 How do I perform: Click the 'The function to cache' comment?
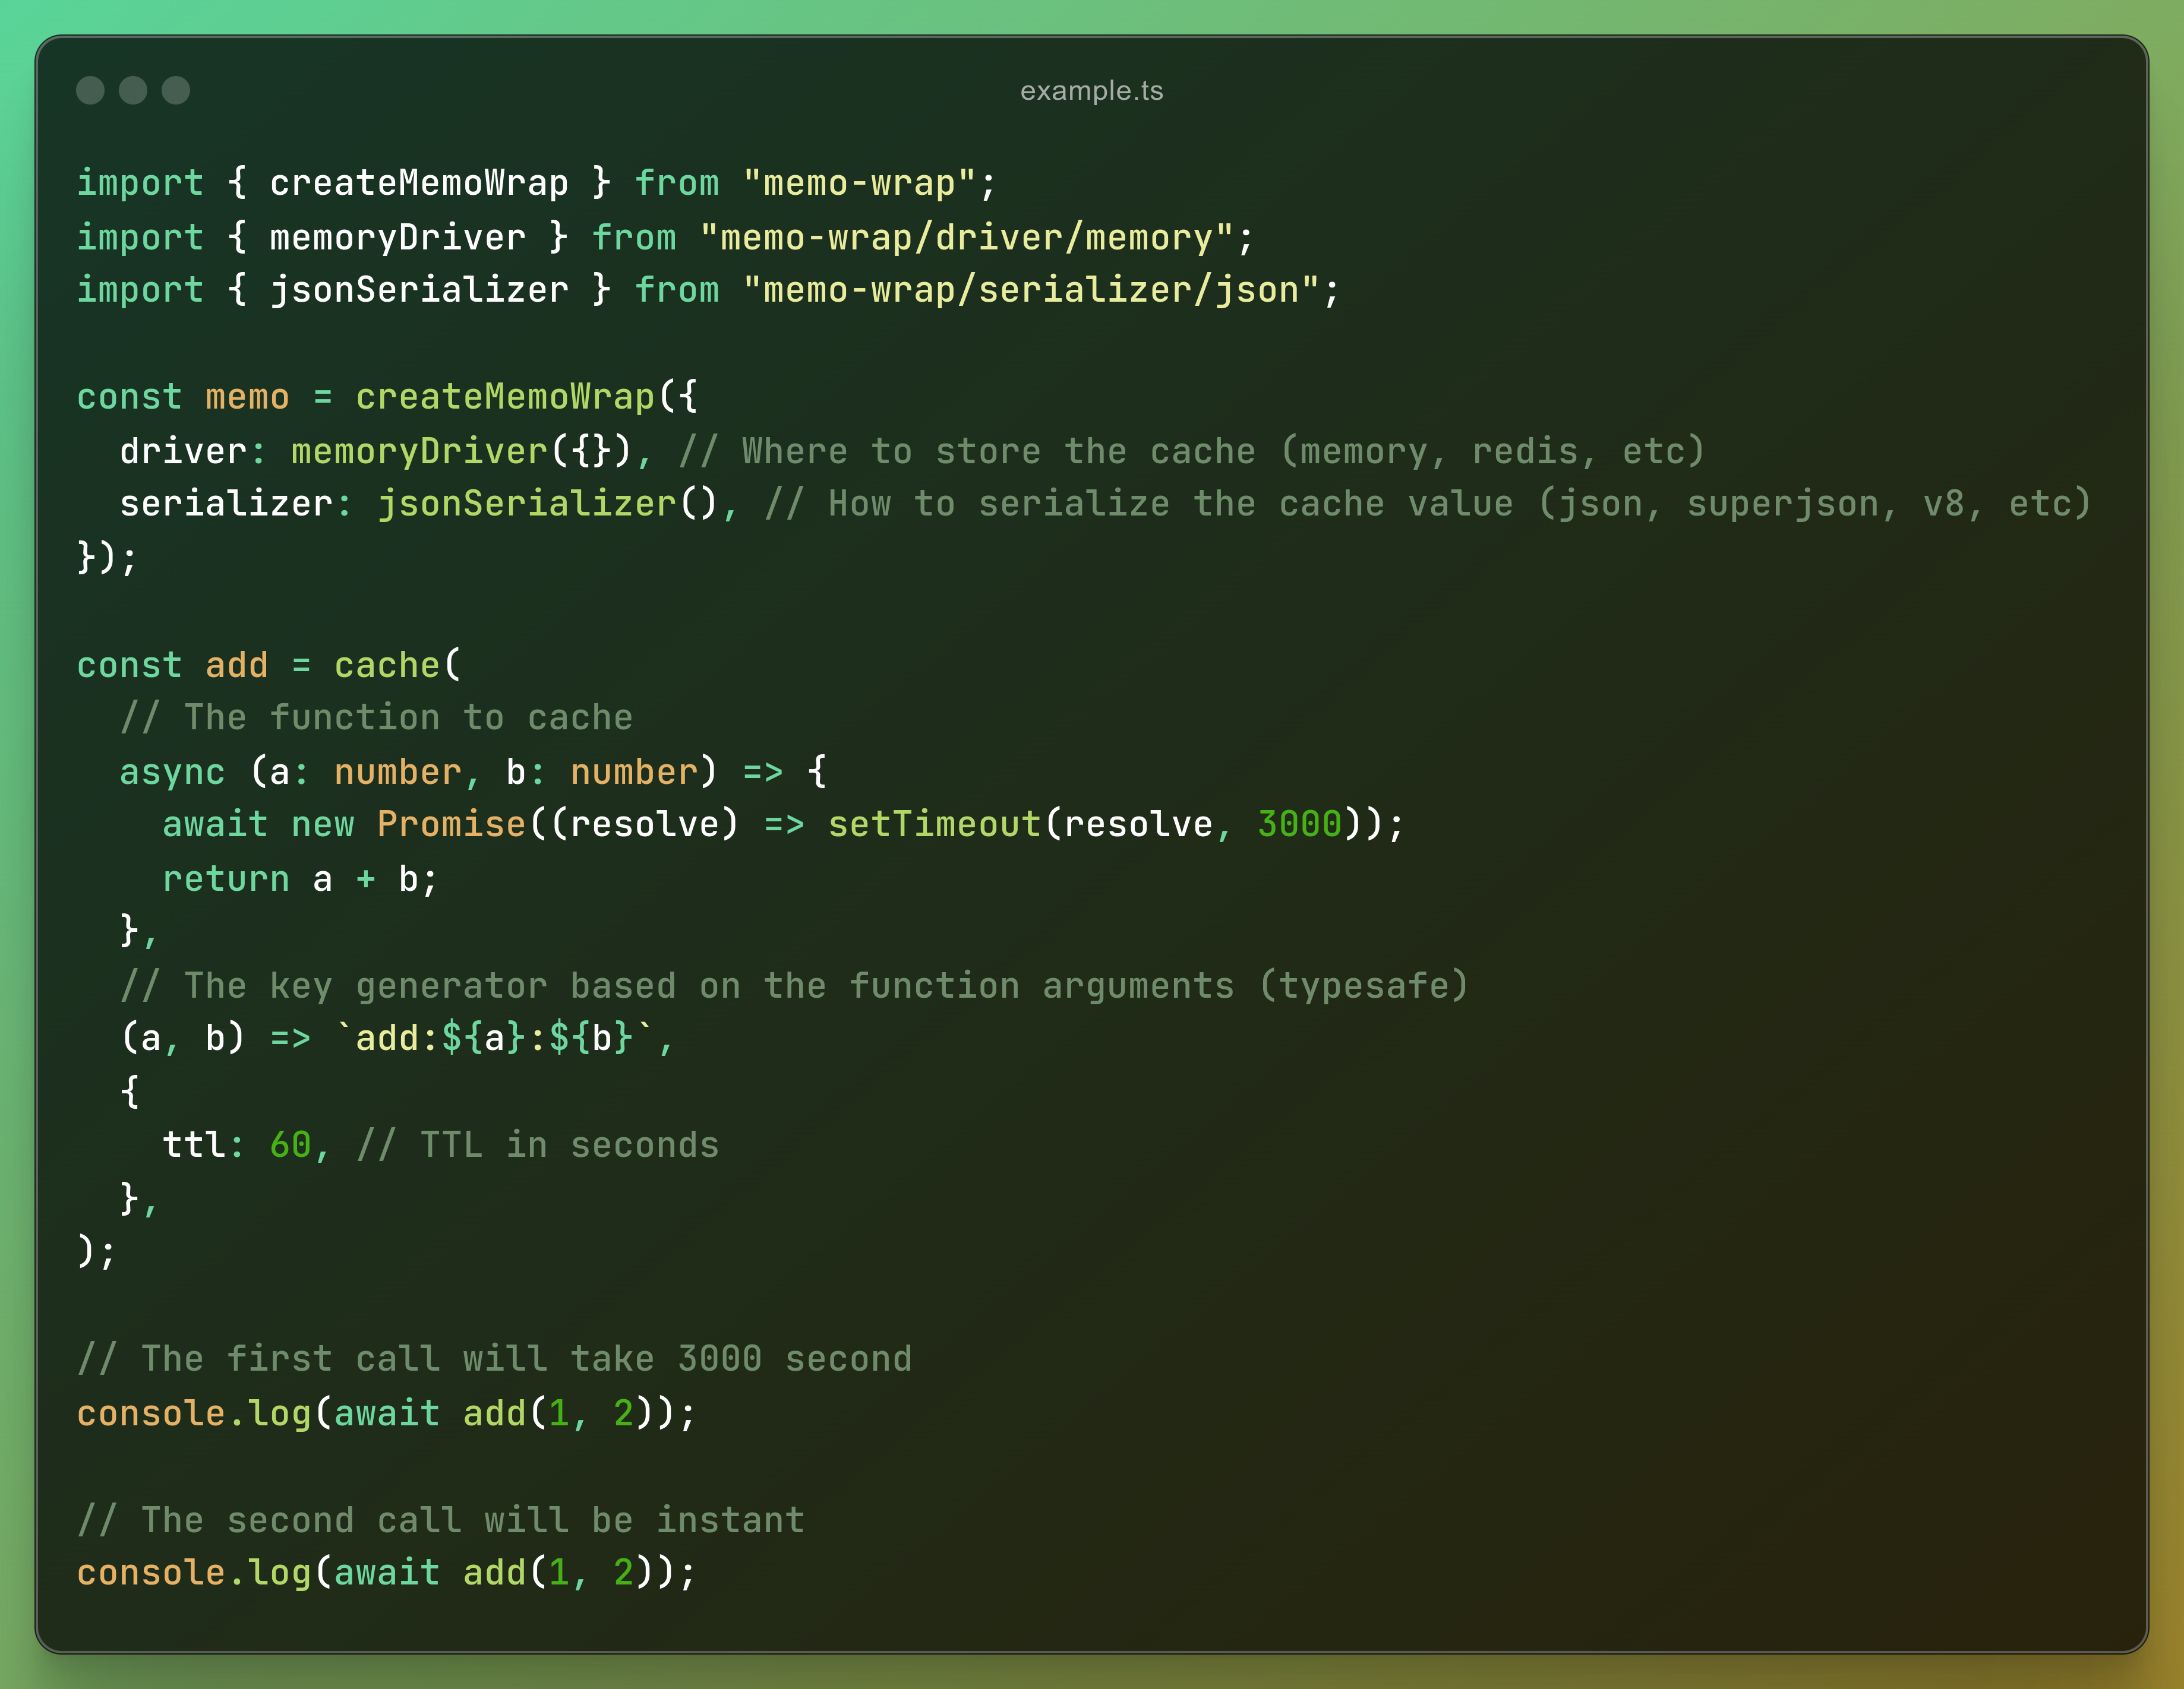pos(376,717)
